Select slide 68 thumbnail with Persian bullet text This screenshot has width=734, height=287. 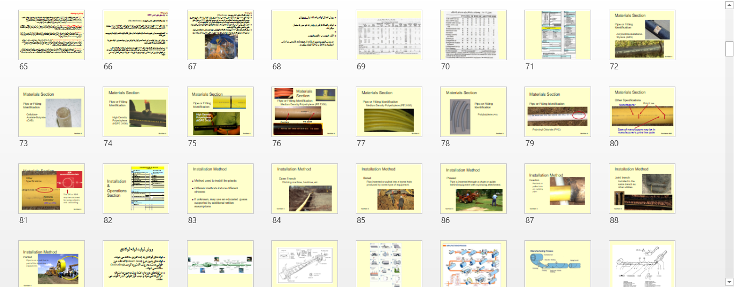click(305, 35)
